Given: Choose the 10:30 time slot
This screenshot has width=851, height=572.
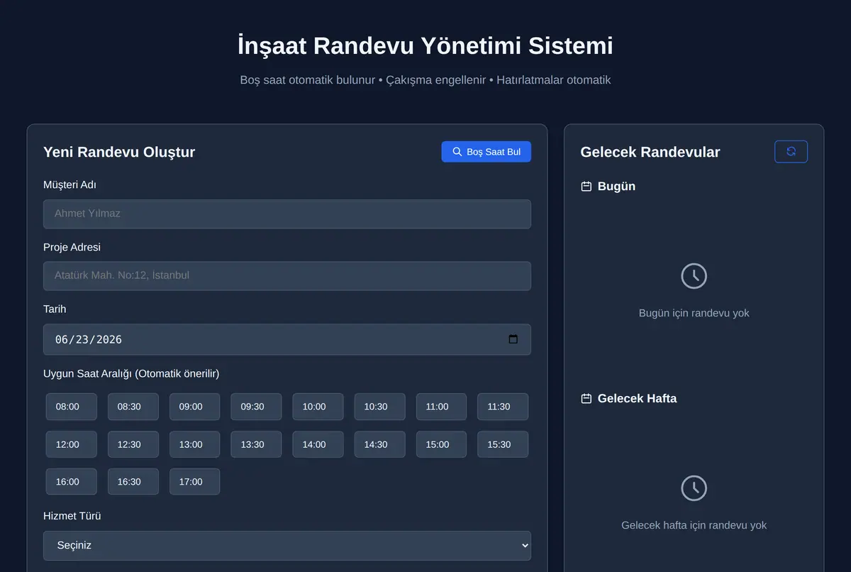Looking at the screenshot, I should click(x=380, y=407).
